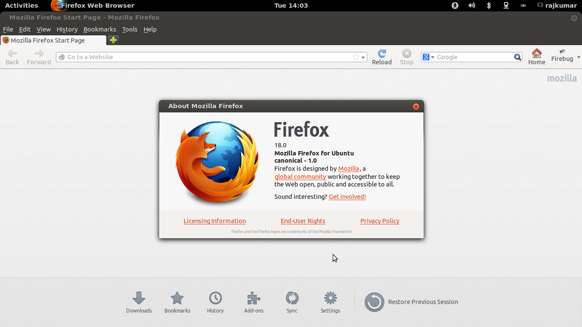Click the search magnifier icon
Screen dimensions: 582x327
pos(517,57)
